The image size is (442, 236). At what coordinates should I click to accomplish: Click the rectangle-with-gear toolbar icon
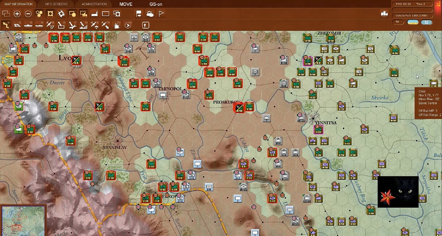(x=117, y=14)
